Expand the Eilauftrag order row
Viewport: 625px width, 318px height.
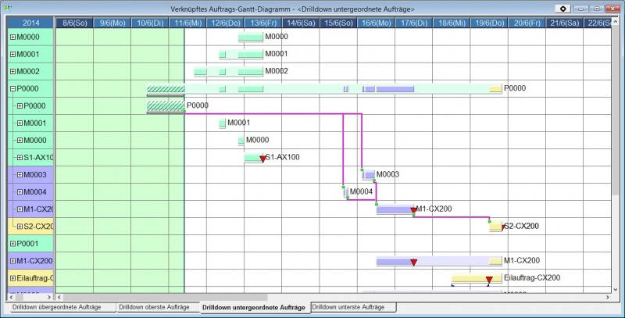click(12, 278)
